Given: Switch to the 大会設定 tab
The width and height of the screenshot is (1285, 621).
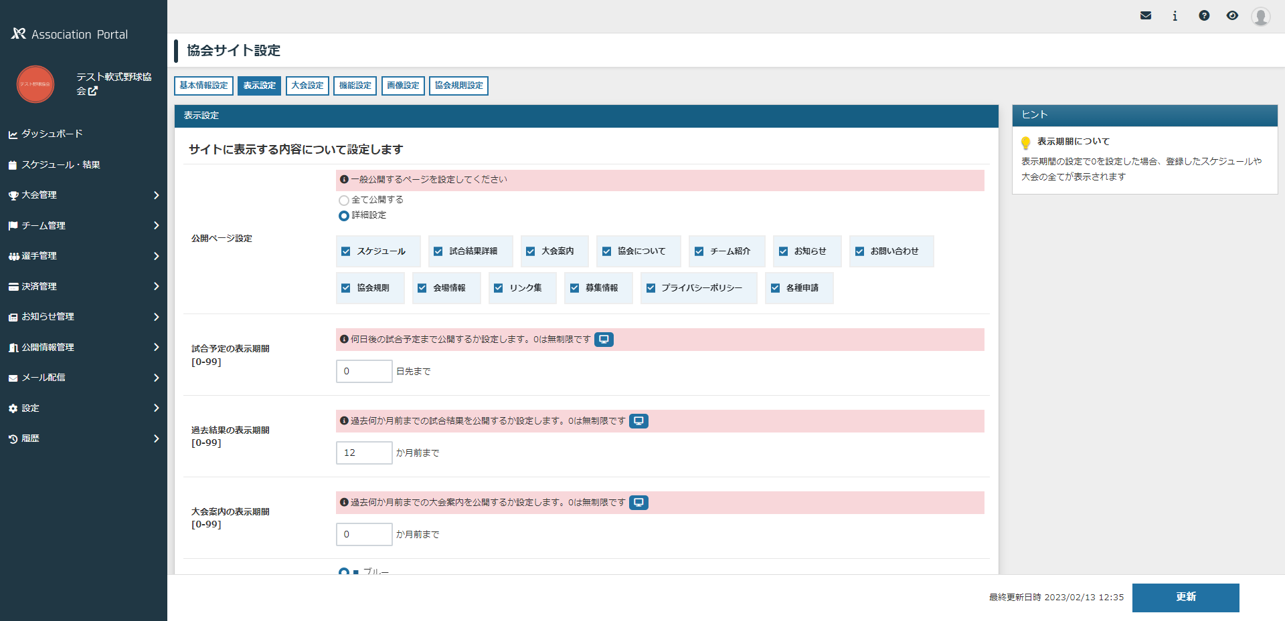Looking at the screenshot, I should (307, 86).
